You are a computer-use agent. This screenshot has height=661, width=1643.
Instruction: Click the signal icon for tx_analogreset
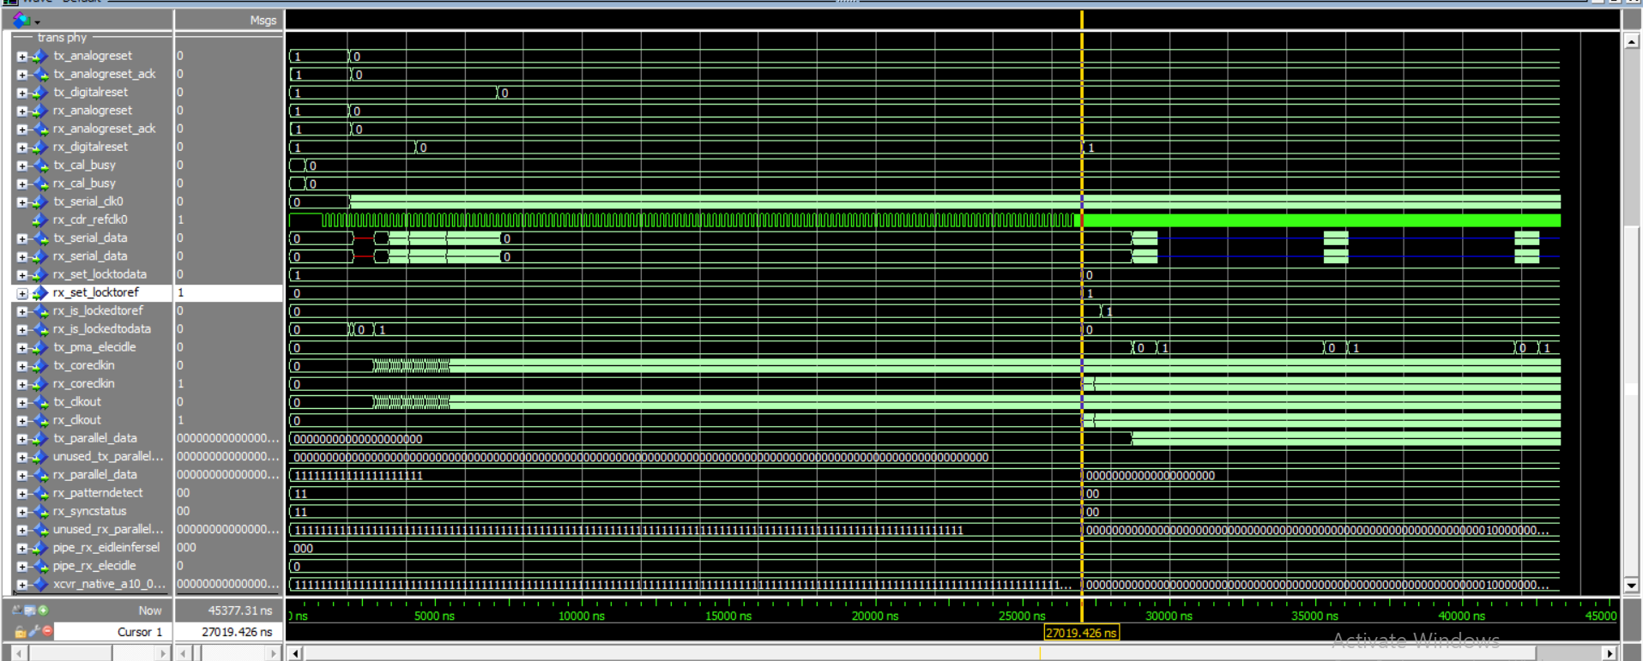[39, 57]
